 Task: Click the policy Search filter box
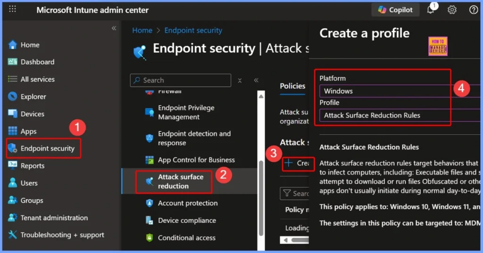coord(295,193)
